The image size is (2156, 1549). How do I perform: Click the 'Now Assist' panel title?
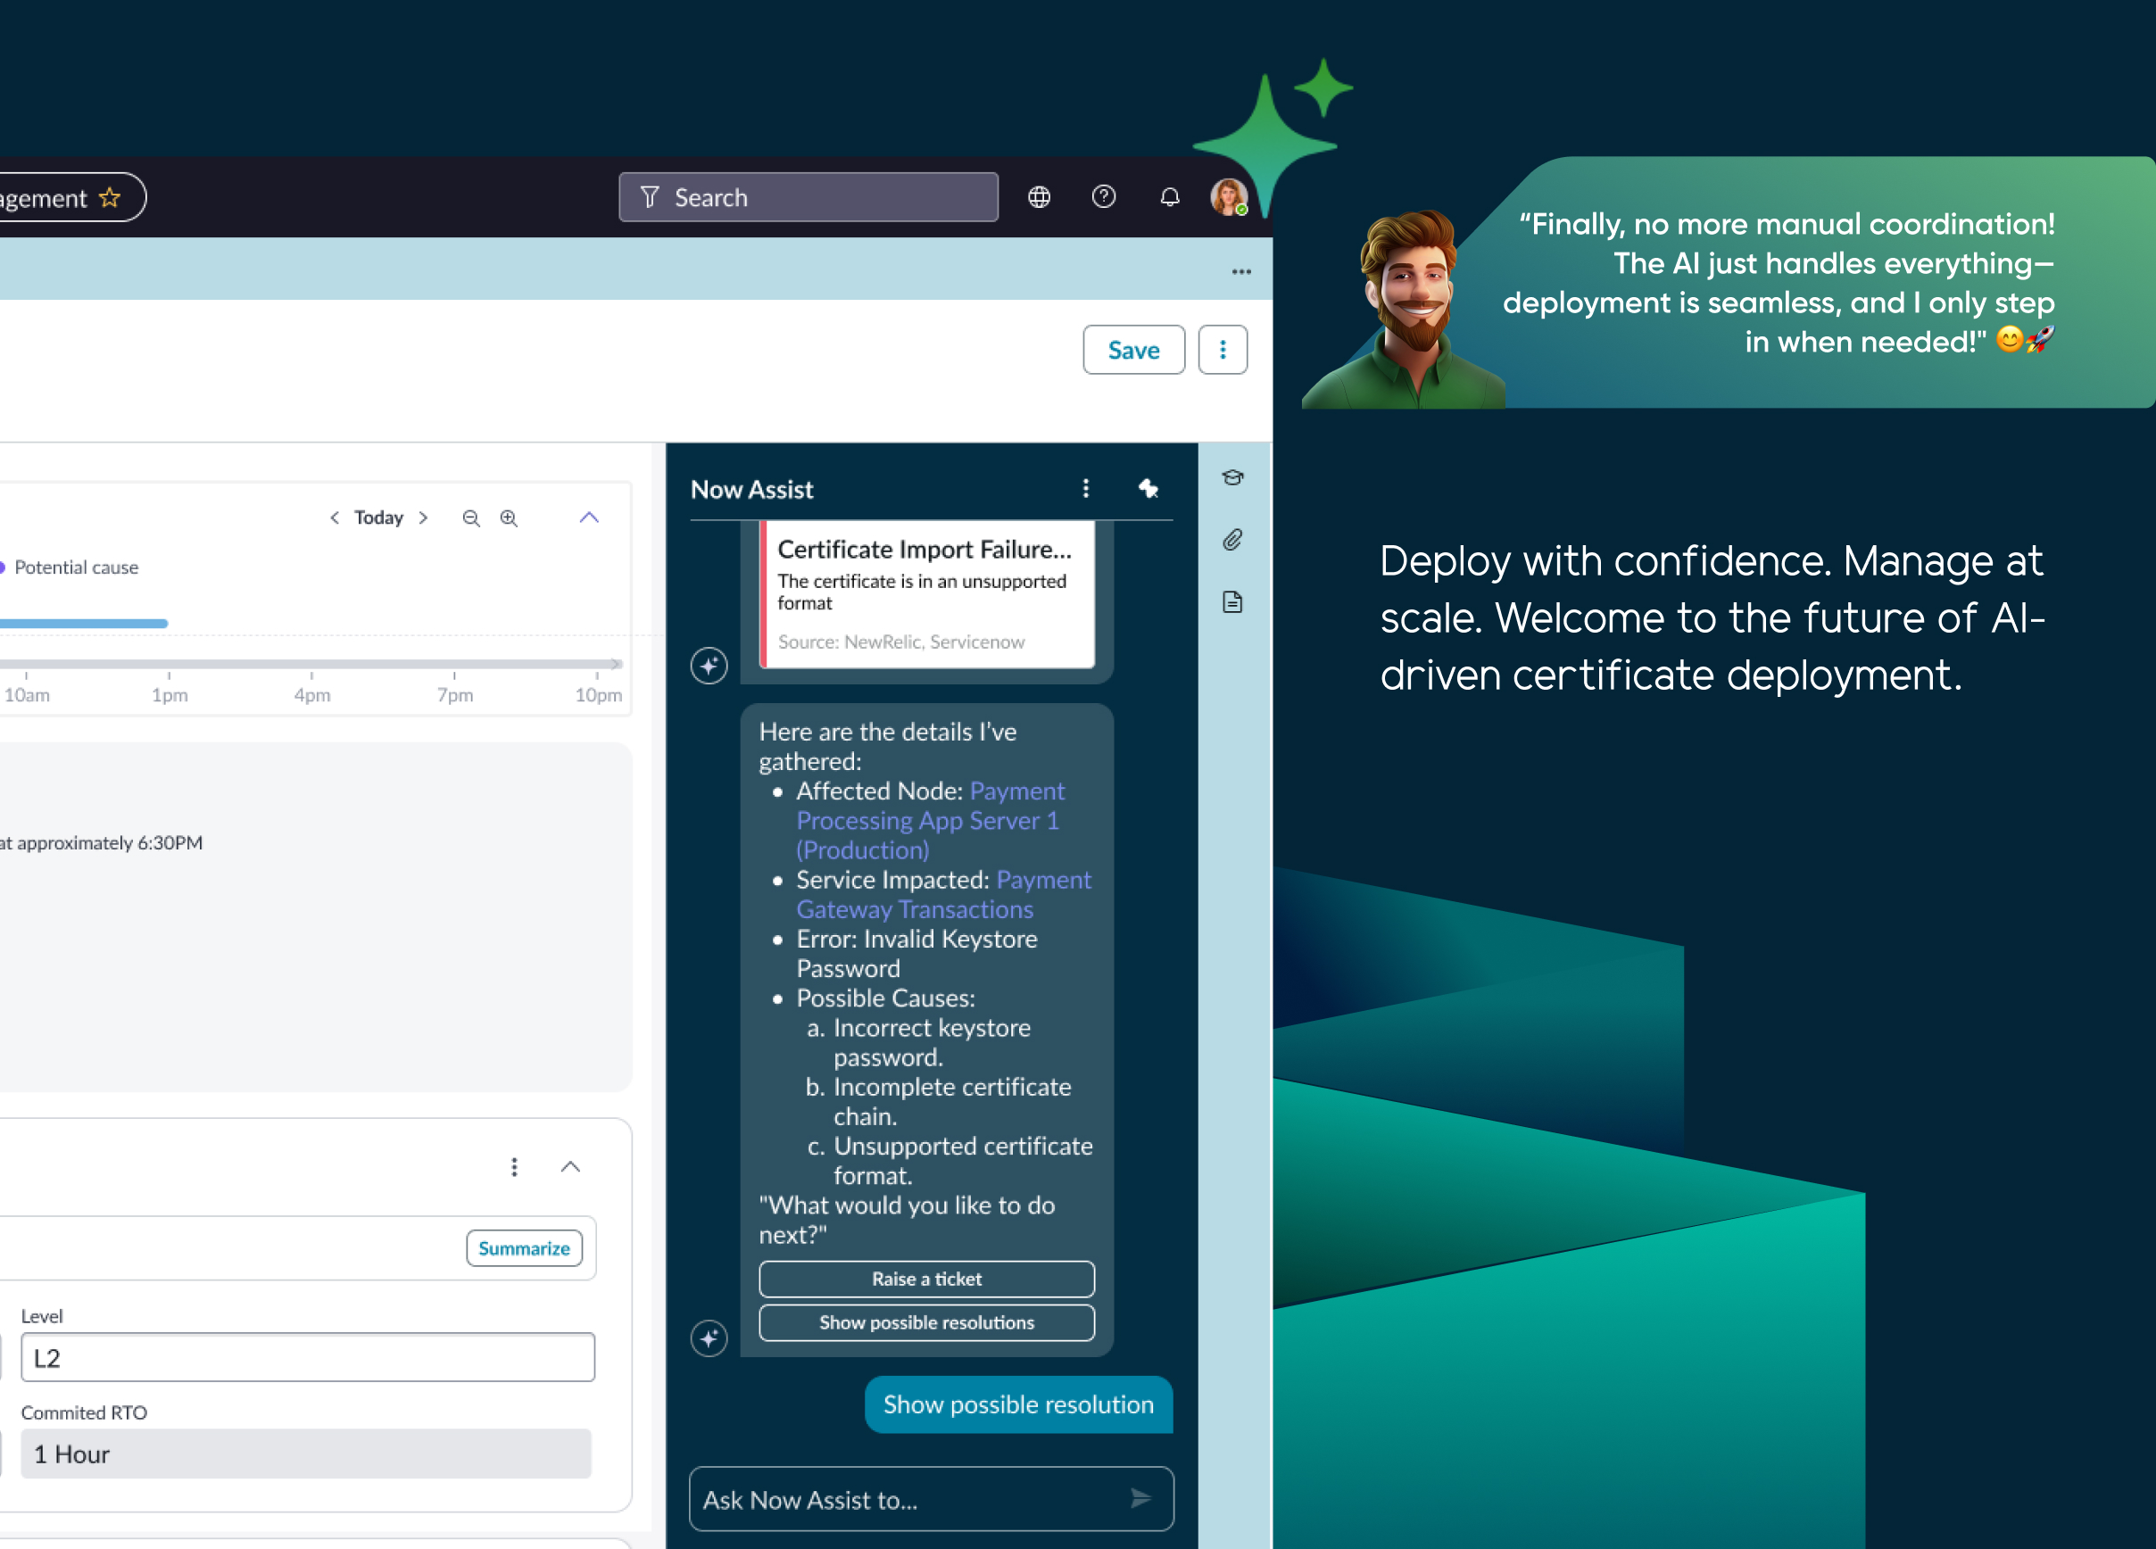pyautogui.click(x=752, y=489)
